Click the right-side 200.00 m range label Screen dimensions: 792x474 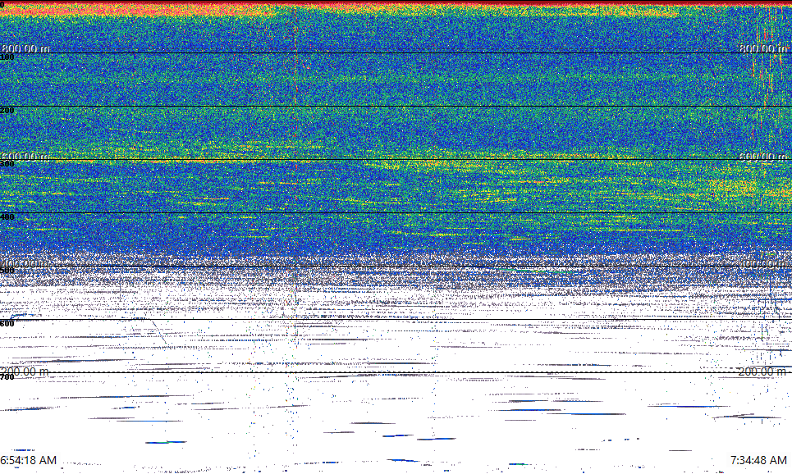pos(762,371)
